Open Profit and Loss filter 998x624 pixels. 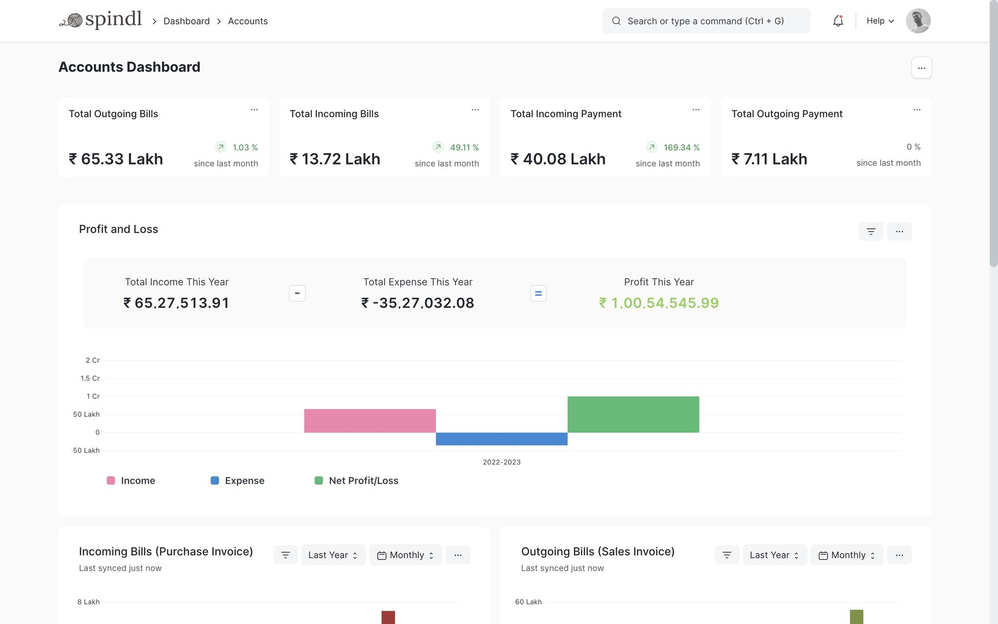871,231
